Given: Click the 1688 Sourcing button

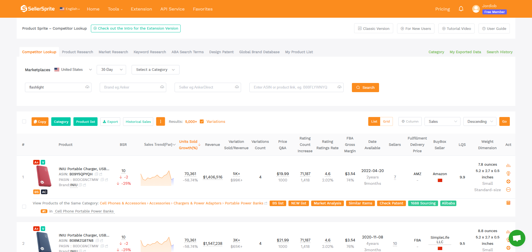Looking at the screenshot, I should point(423,203).
